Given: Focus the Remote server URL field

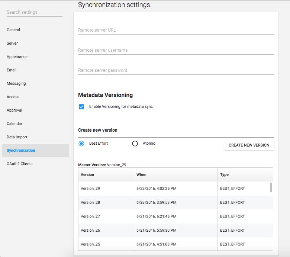Looking at the screenshot, I should tap(175, 30).
